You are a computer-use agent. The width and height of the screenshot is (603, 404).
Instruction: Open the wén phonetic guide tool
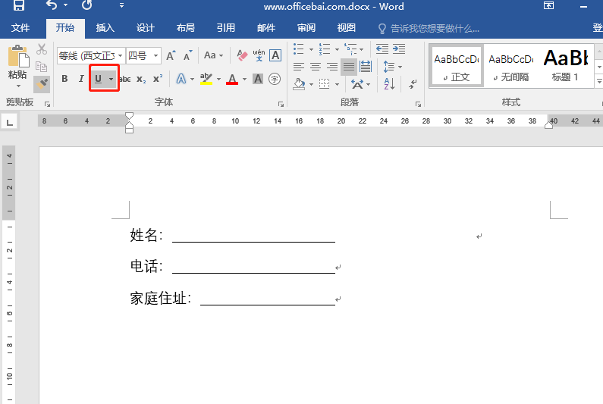pyautogui.click(x=259, y=56)
